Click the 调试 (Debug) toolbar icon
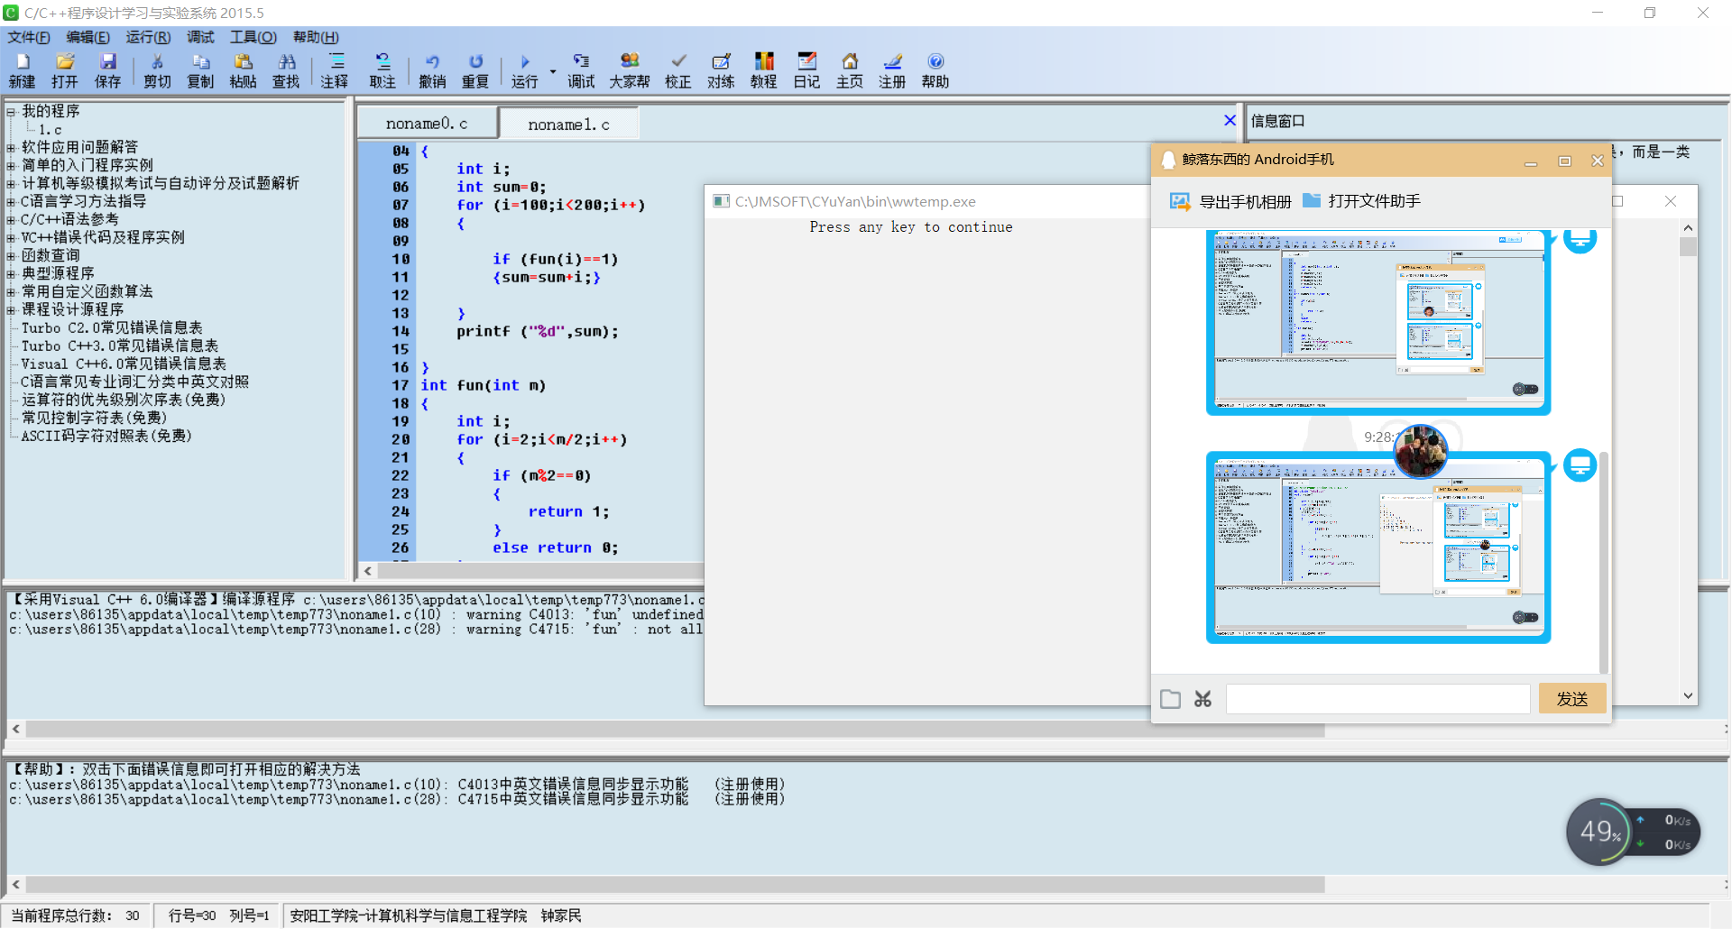1732x929 pixels. [581, 69]
